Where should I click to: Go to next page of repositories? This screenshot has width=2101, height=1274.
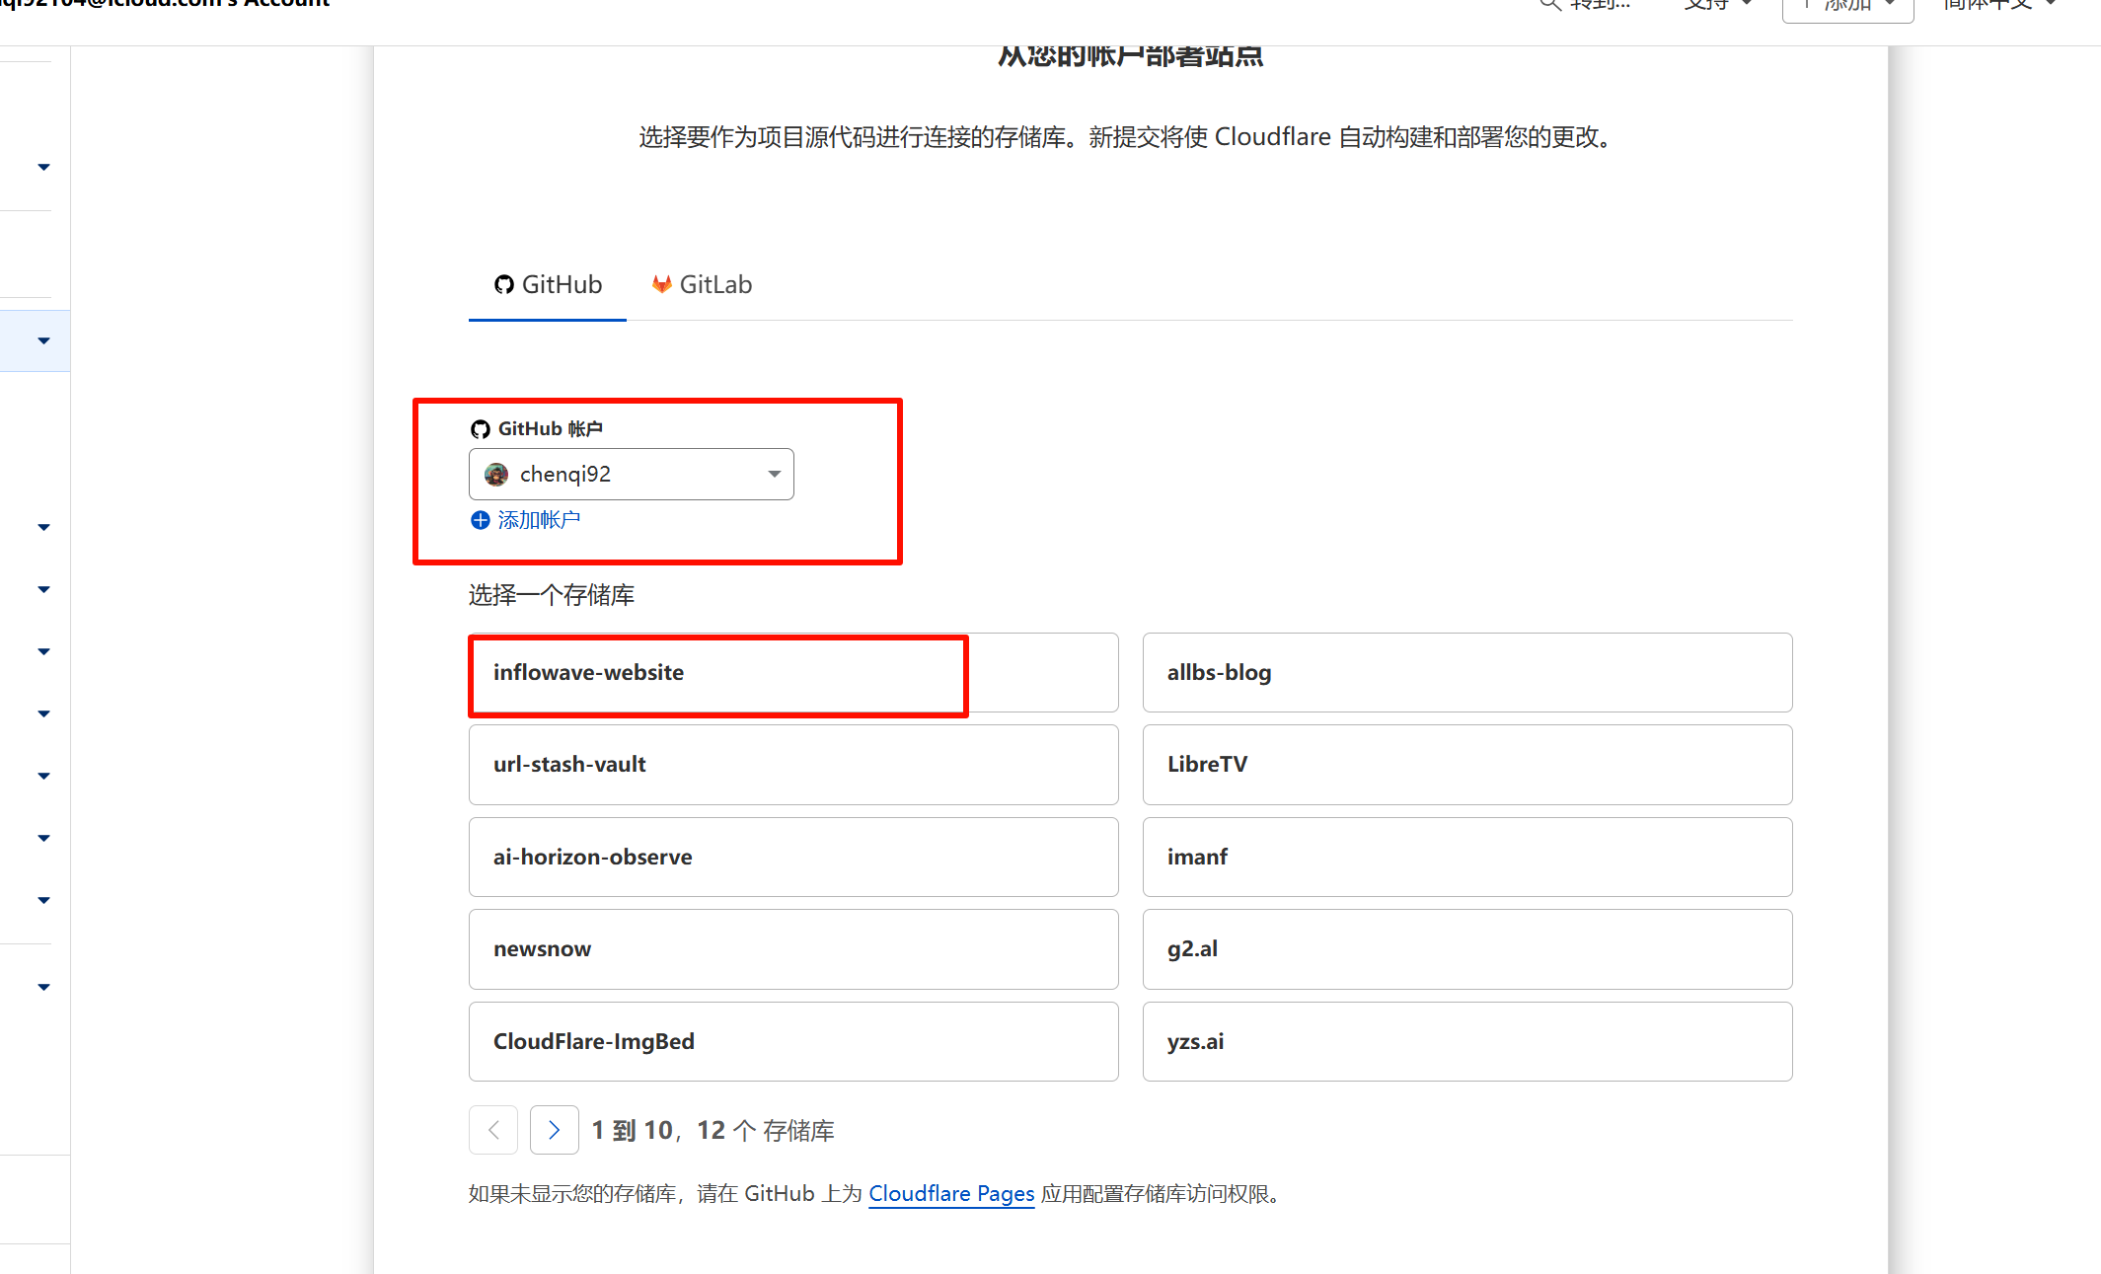tap(554, 1130)
